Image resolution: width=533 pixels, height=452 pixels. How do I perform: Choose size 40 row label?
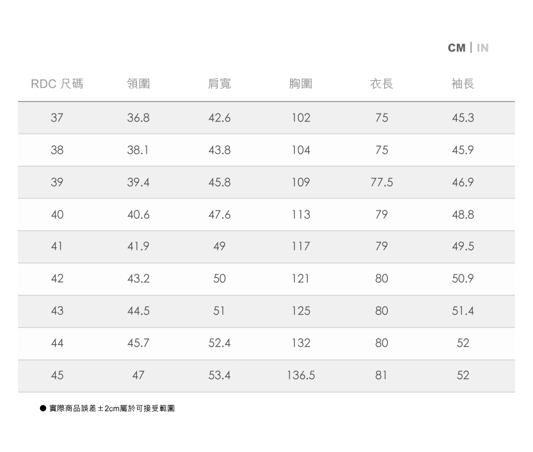tap(57, 214)
